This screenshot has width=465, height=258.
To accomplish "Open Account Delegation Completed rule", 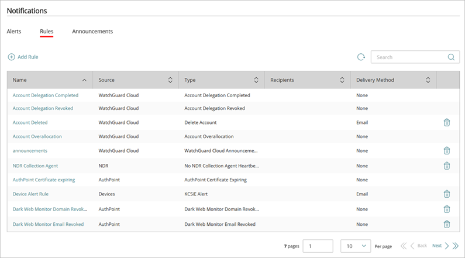I will point(46,95).
